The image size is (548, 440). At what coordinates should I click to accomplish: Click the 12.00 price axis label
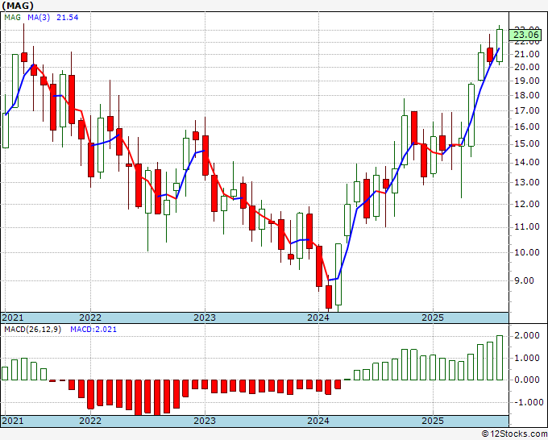coord(527,204)
